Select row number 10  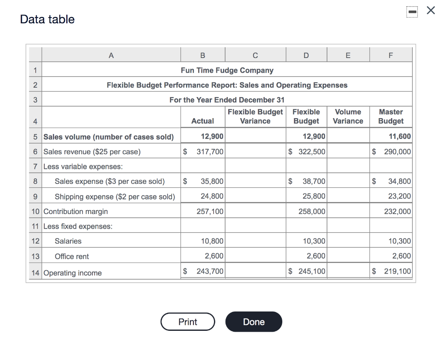[x=35, y=211]
